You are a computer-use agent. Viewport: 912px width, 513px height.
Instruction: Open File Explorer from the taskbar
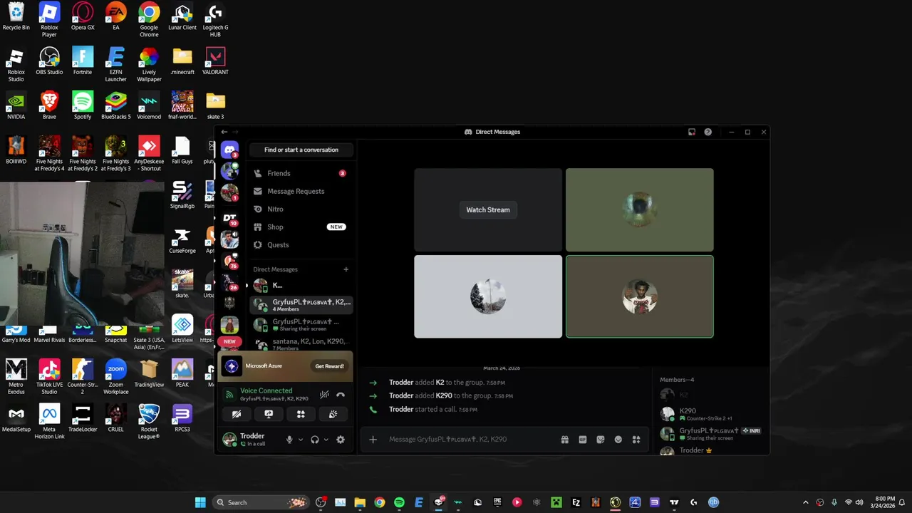pos(360,502)
